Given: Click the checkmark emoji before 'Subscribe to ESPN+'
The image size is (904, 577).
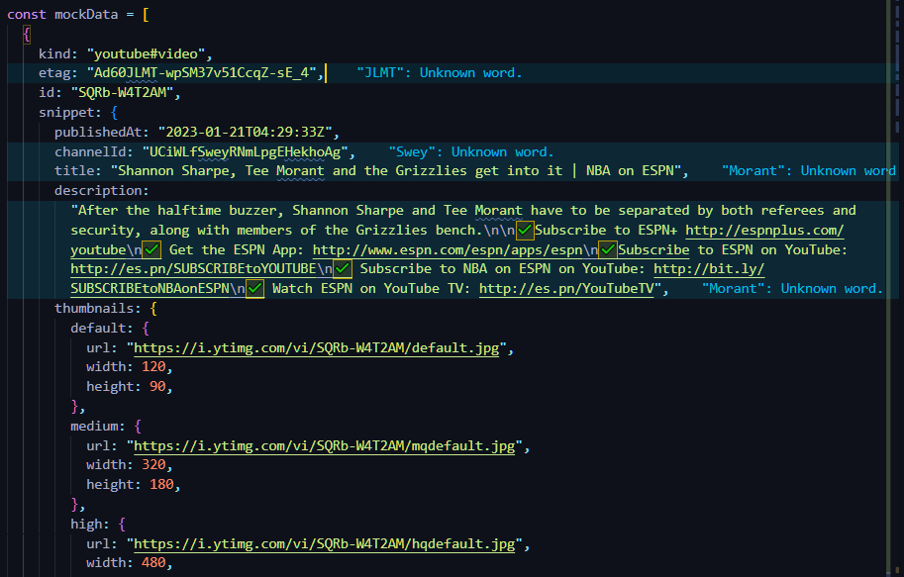Looking at the screenshot, I should [525, 231].
